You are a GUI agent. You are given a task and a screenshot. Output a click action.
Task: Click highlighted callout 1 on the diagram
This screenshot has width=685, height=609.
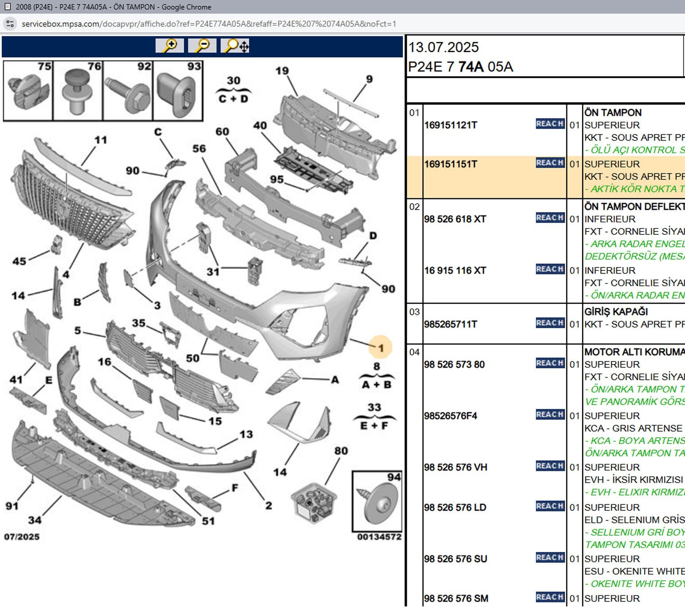click(x=381, y=348)
